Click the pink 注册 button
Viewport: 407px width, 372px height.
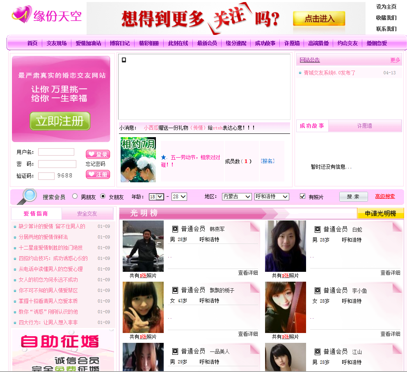[98, 175]
